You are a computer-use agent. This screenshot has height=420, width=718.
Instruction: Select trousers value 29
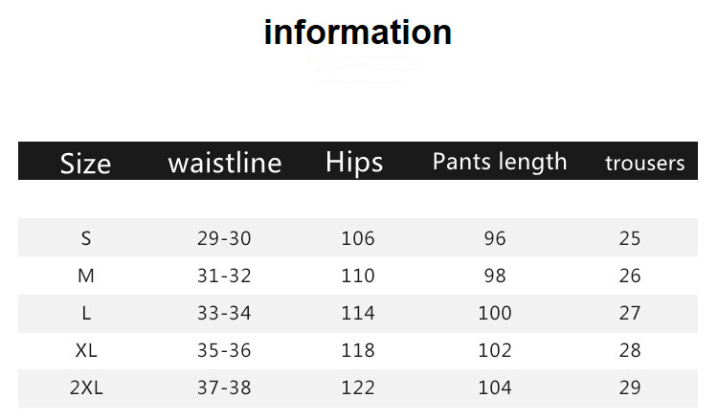(630, 387)
